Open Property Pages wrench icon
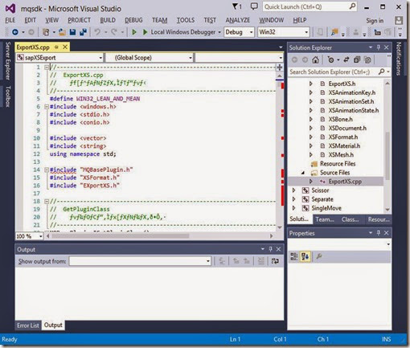 click(318, 256)
